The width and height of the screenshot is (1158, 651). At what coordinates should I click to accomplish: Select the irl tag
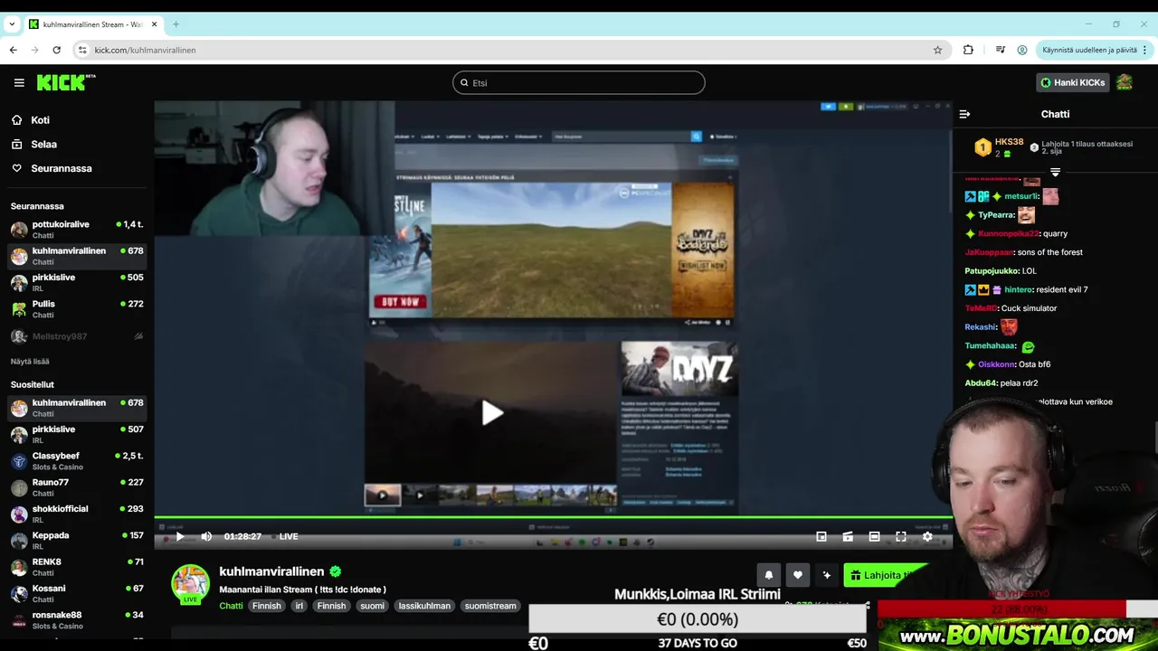[299, 606]
